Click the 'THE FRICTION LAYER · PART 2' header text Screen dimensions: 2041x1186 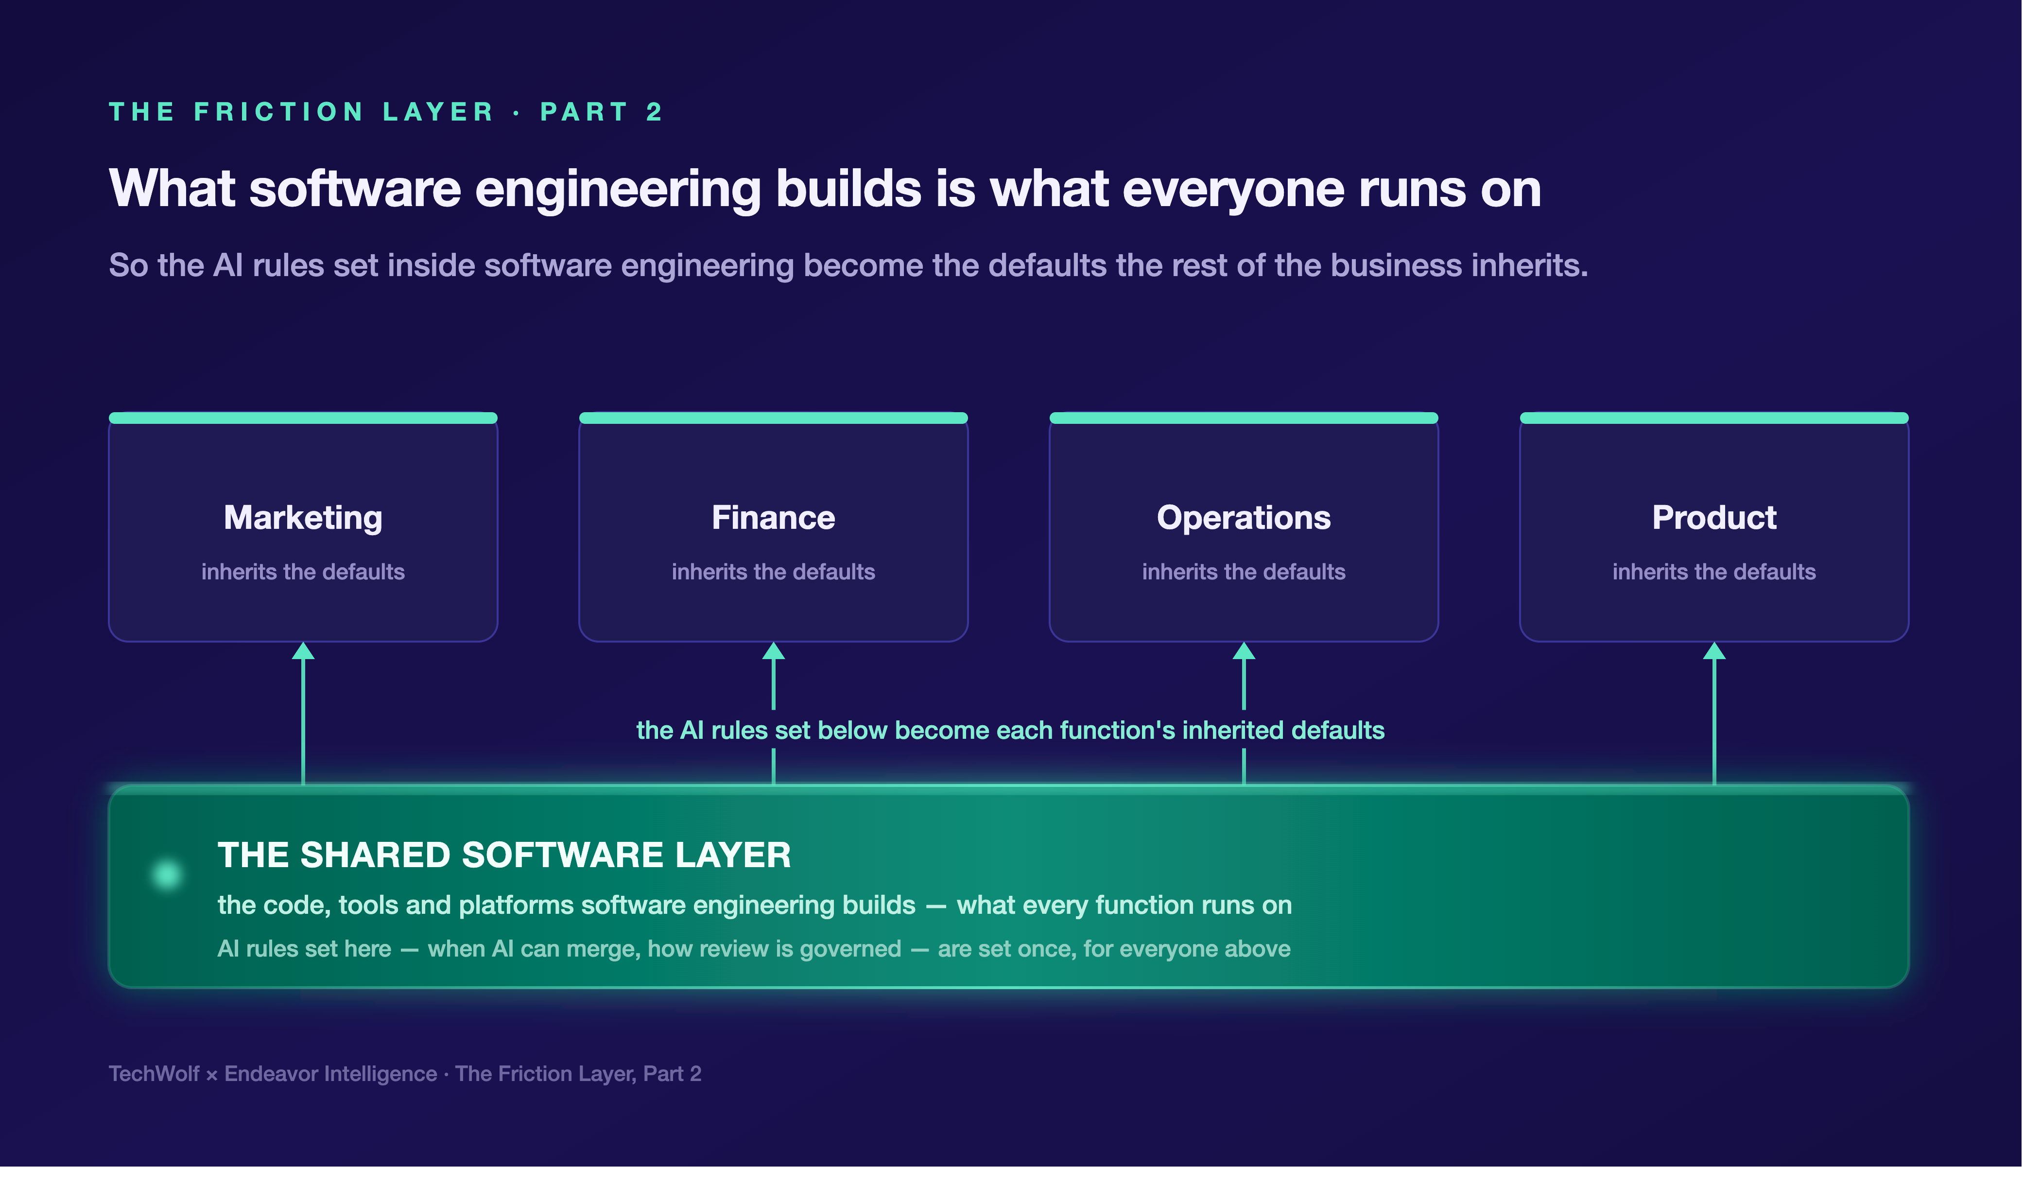(386, 112)
